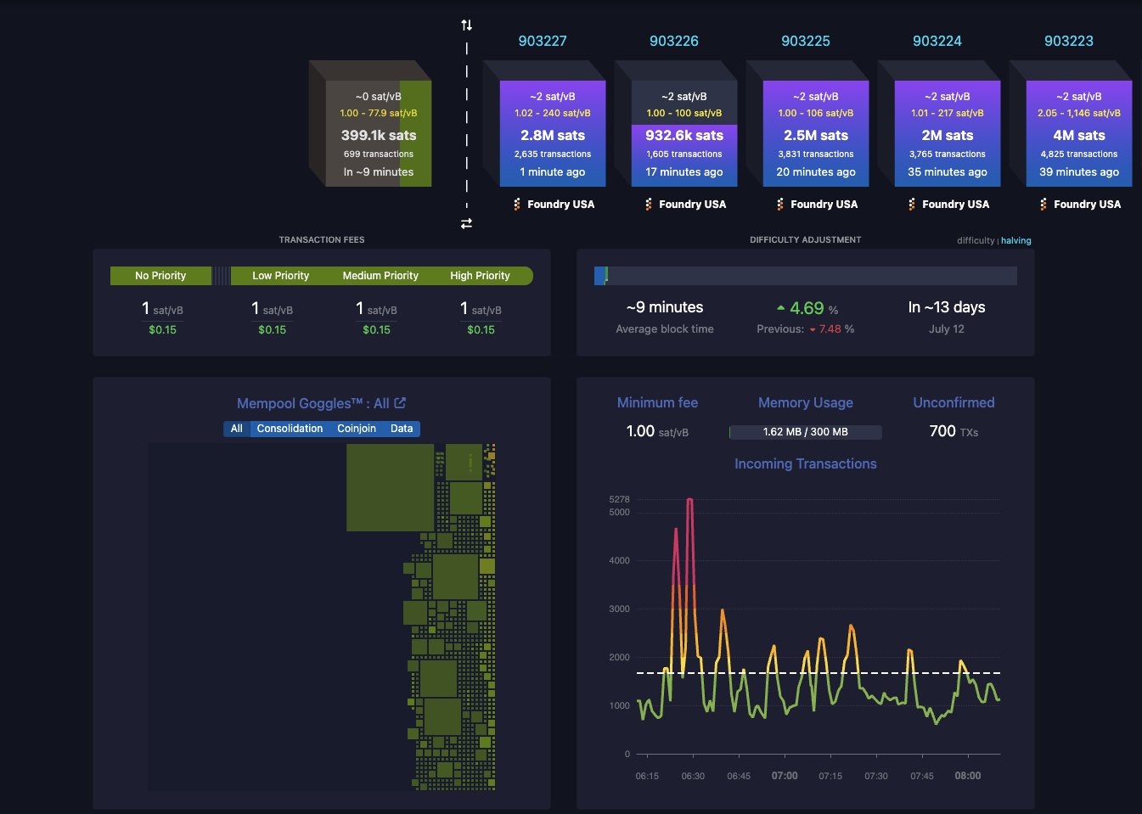
Task: Open the Incoming Transactions graph link
Action: coord(805,463)
